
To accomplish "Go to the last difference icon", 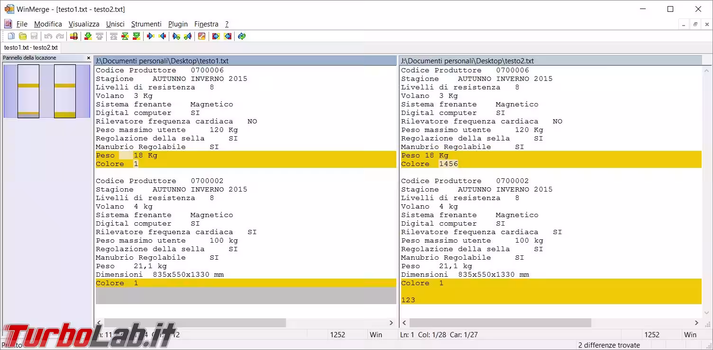I will [x=137, y=36].
